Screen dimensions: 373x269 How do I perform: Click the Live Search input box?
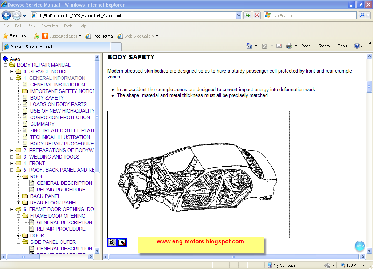coord(310,15)
